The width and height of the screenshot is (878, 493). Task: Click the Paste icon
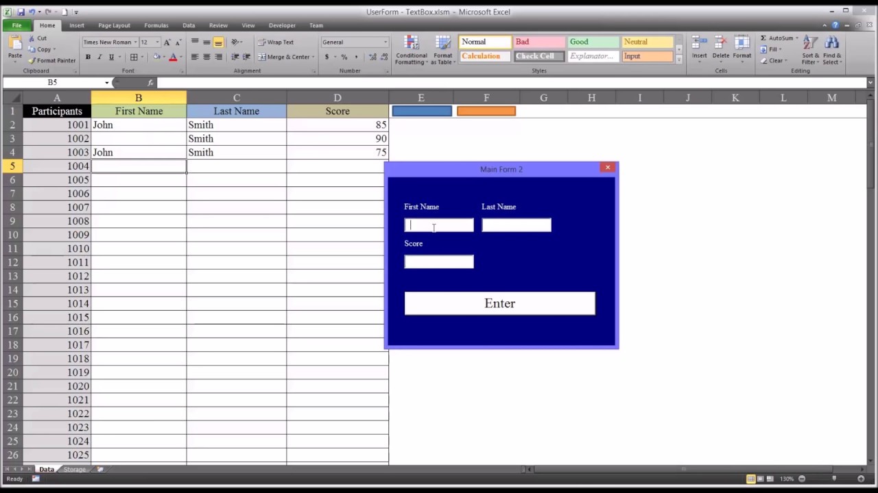click(x=14, y=43)
